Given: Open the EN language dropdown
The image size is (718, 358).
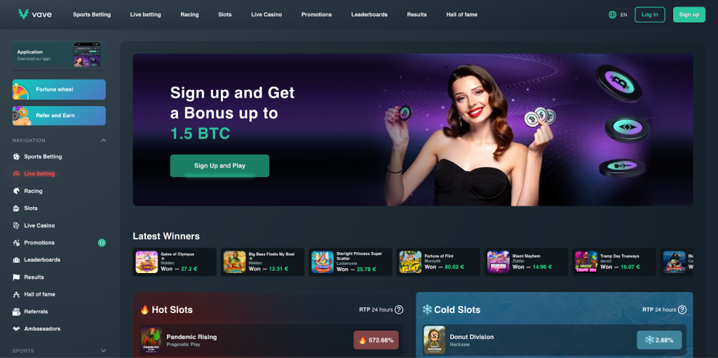Looking at the screenshot, I should tap(623, 15).
